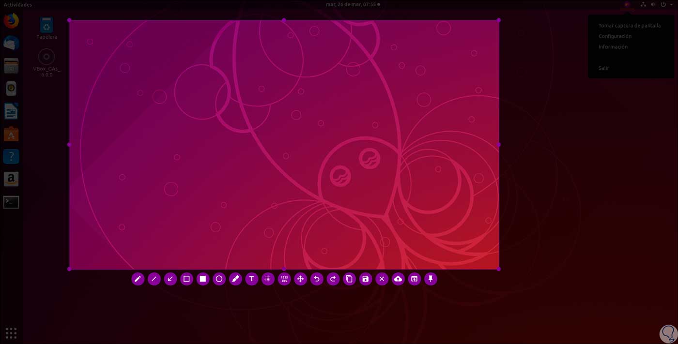Image resolution: width=678 pixels, height=344 pixels.
Task: Select the Move selection tool
Action: click(301, 279)
